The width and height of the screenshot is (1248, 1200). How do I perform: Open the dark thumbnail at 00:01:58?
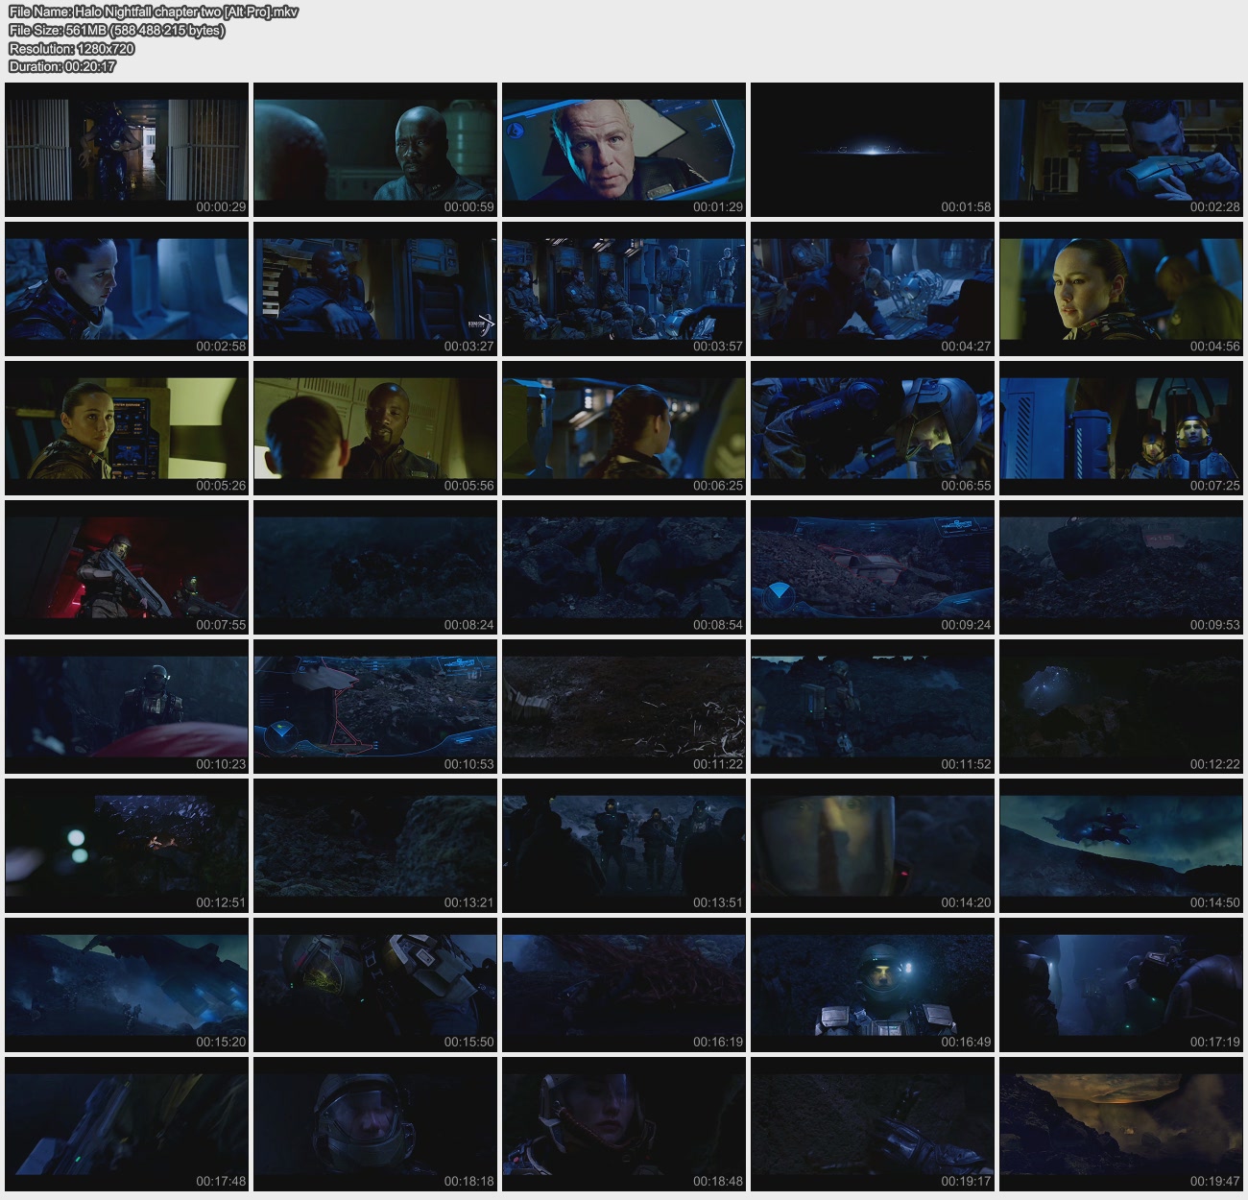pyautogui.click(x=872, y=150)
